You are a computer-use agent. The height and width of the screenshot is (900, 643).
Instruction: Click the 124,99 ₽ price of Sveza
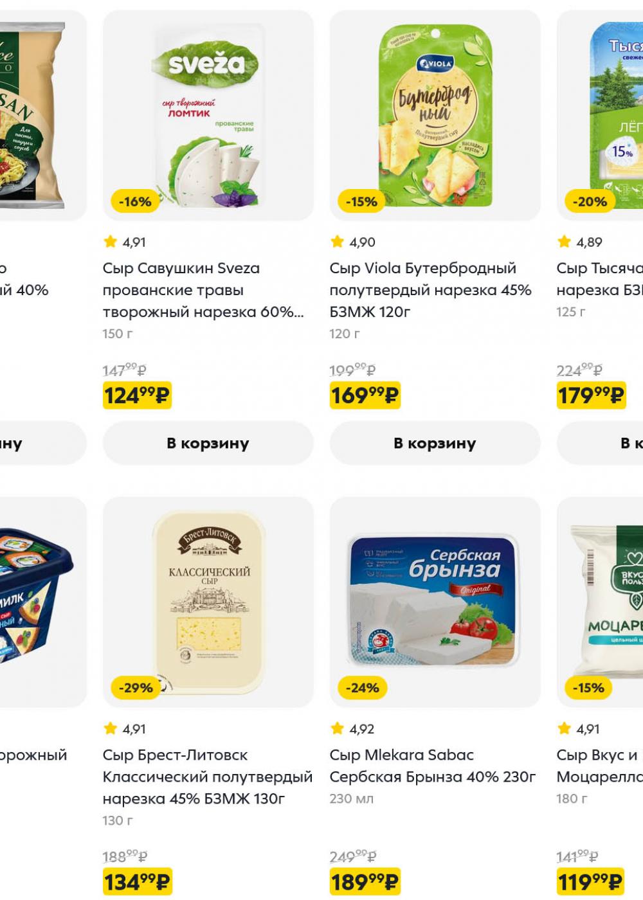coord(136,395)
